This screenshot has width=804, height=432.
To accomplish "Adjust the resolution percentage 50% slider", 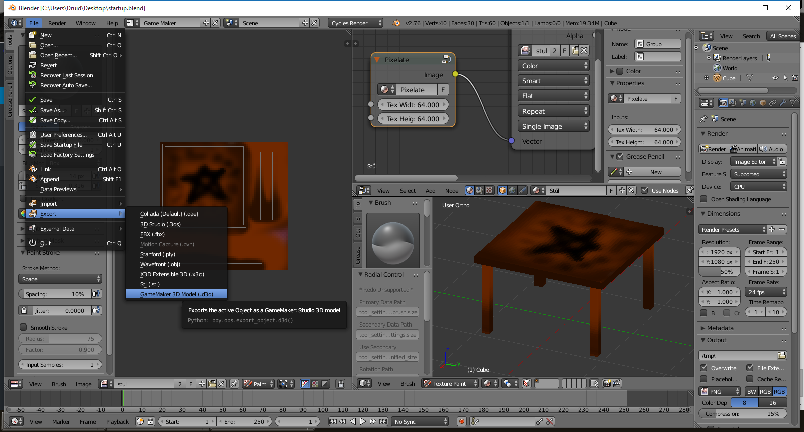I will pyautogui.click(x=720, y=272).
